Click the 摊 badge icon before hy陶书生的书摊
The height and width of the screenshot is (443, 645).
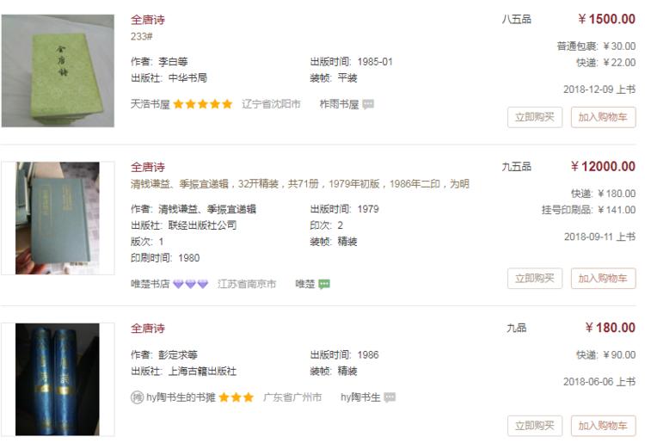coord(137,397)
